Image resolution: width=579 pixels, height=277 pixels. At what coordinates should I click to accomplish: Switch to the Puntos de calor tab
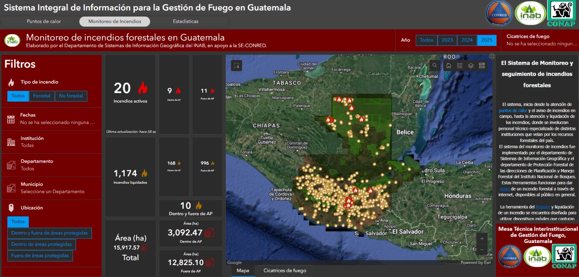coord(44,21)
